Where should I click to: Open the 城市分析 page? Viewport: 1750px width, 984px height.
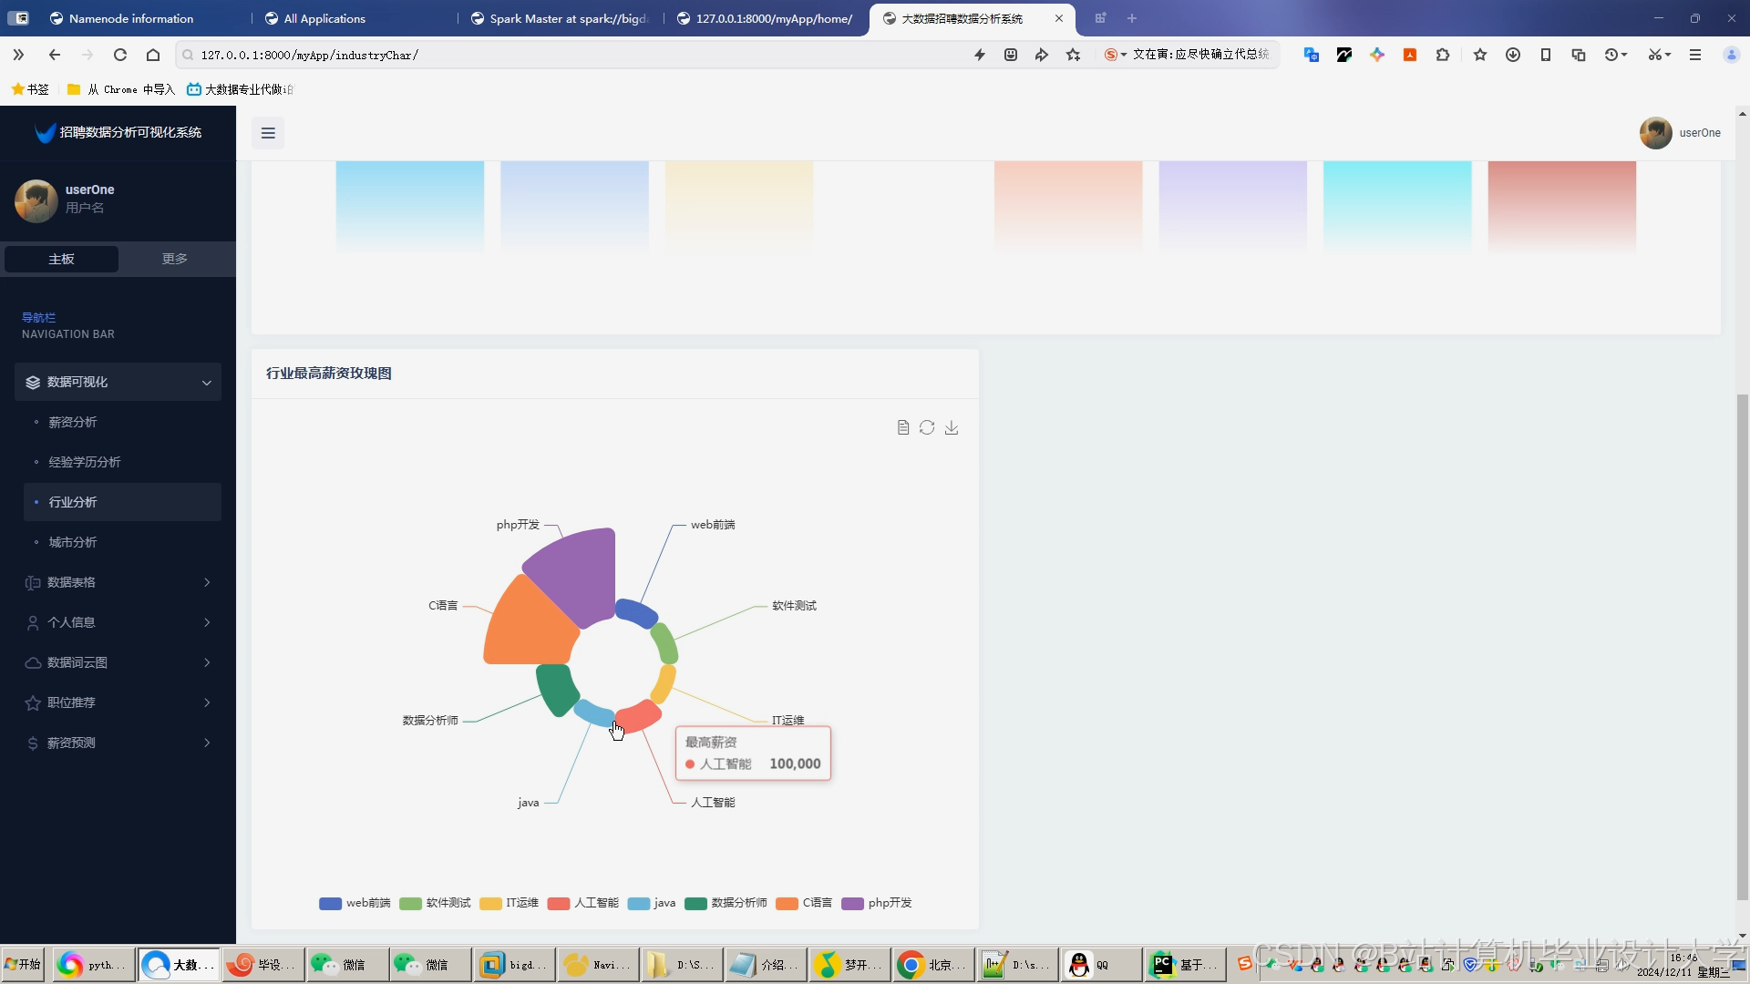pos(72,542)
